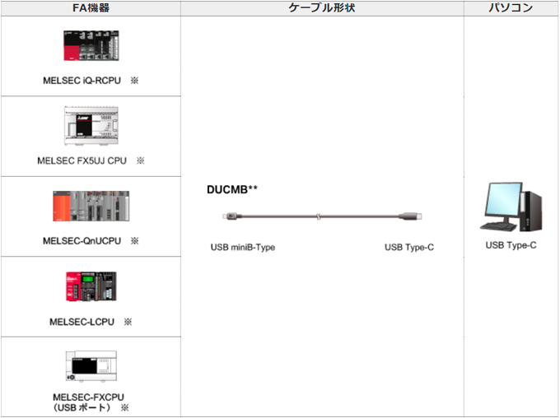Click the ケーブル形状 column header
Screen dimensions: 560x418
coord(321,8)
